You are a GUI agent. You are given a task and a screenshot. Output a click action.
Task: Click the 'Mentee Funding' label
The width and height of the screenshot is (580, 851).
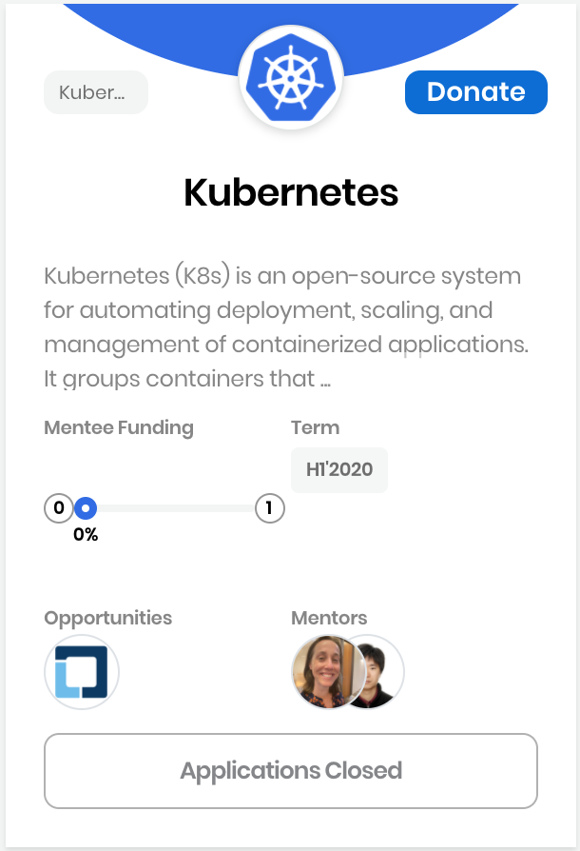click(119, 427)
